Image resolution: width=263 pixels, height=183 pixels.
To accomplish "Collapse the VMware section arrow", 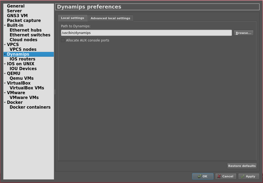I will [x=5, y=93].
